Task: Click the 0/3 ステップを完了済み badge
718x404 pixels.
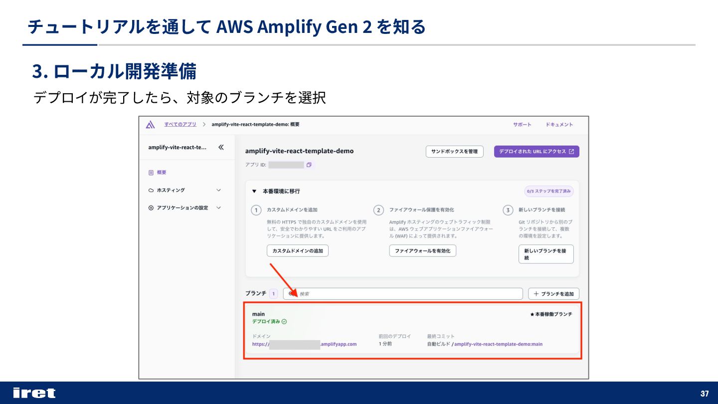Action: click(x=548, y=191)
